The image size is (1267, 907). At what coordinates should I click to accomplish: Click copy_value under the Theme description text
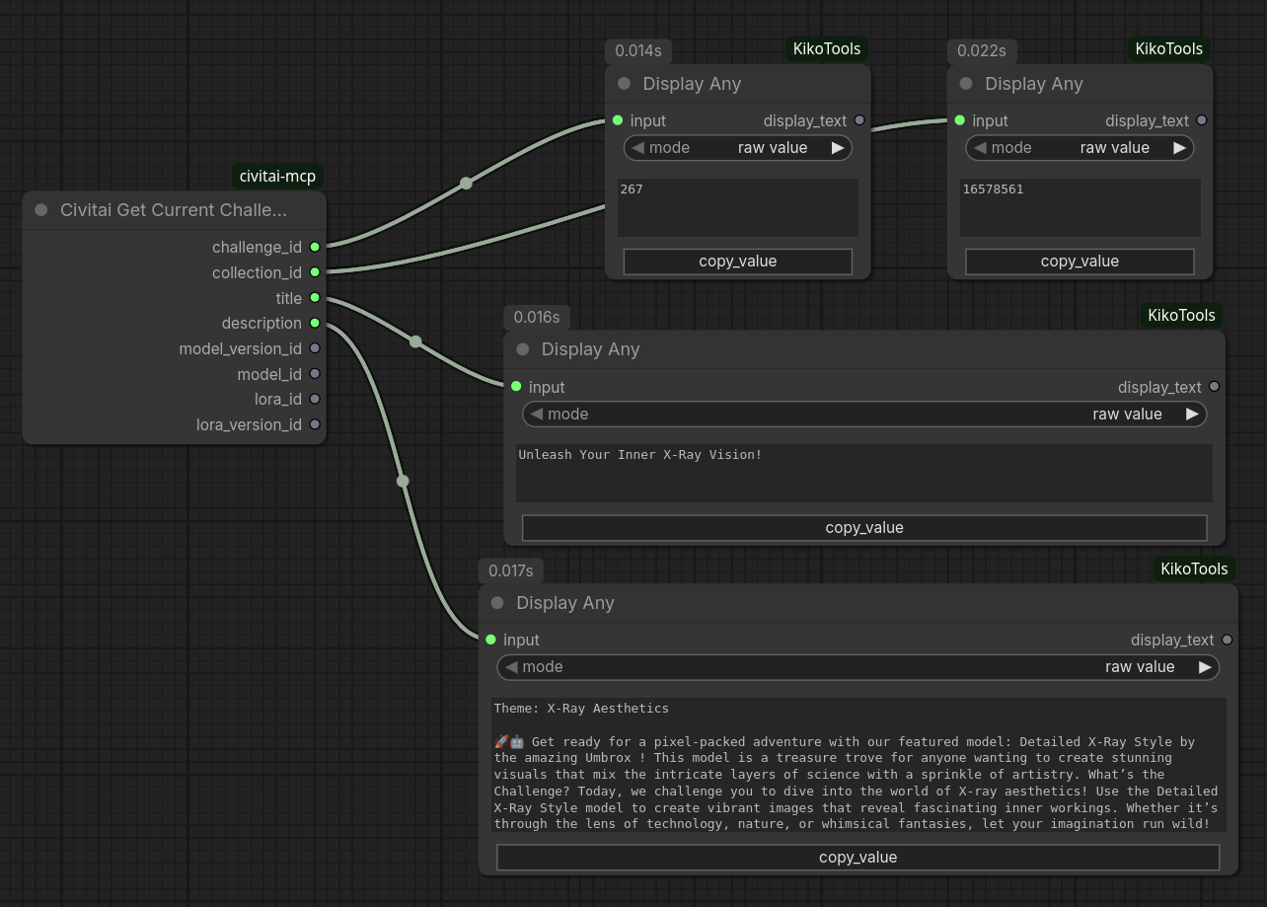pyautogui.click(x=858, y=858)
